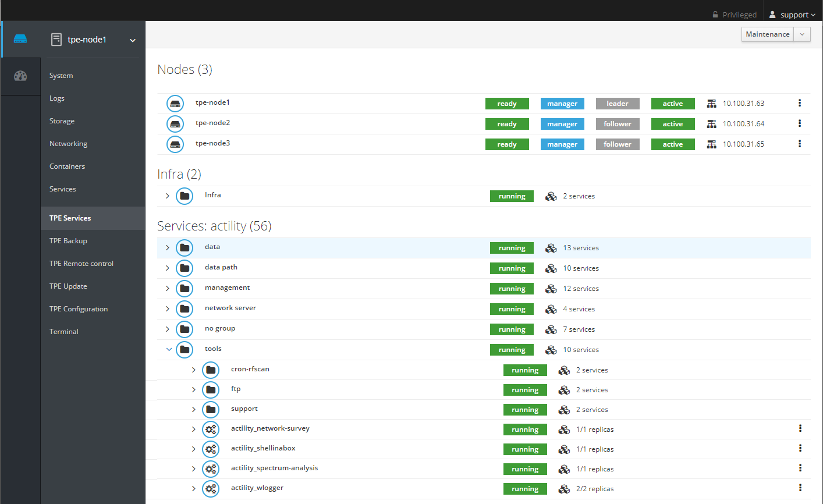The image size is (823, 504).
Task: Collapse the tools services group
Action: pos(169,350)
